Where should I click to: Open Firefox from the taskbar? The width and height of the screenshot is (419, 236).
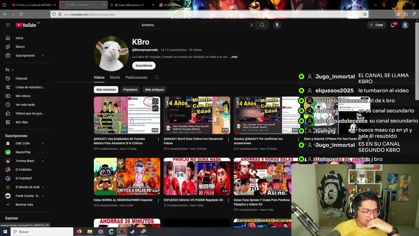click(79, 232)
